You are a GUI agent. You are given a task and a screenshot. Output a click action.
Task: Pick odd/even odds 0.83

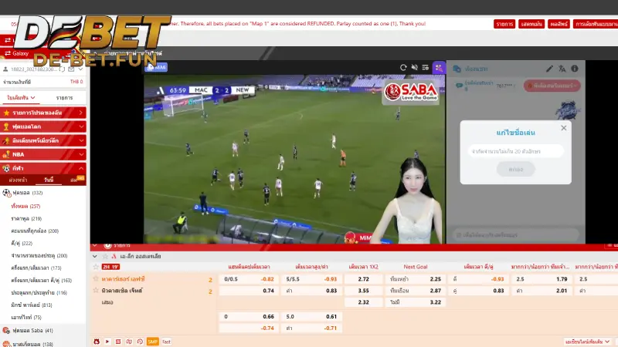click(478, 291)
